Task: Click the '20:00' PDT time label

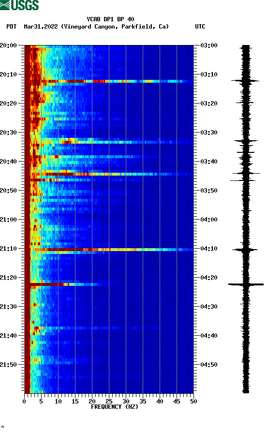Action: 8,45
